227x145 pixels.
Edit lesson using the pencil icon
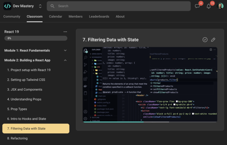(213, 40)
